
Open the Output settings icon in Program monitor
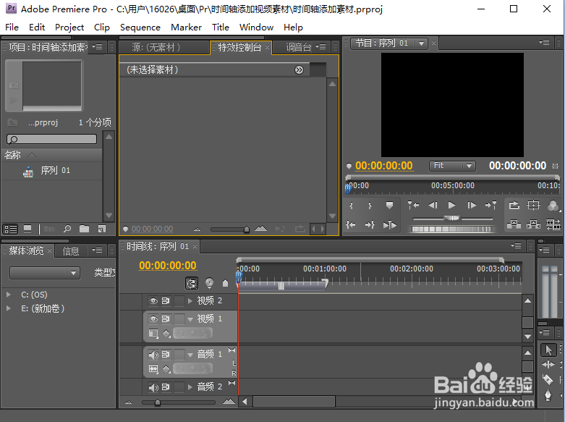[553, 206]
